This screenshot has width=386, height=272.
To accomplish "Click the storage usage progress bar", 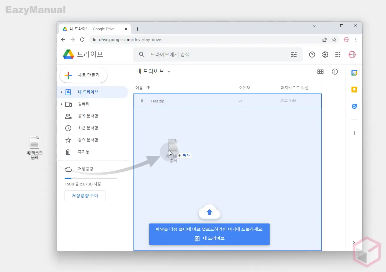I will (x=91, y=178).
